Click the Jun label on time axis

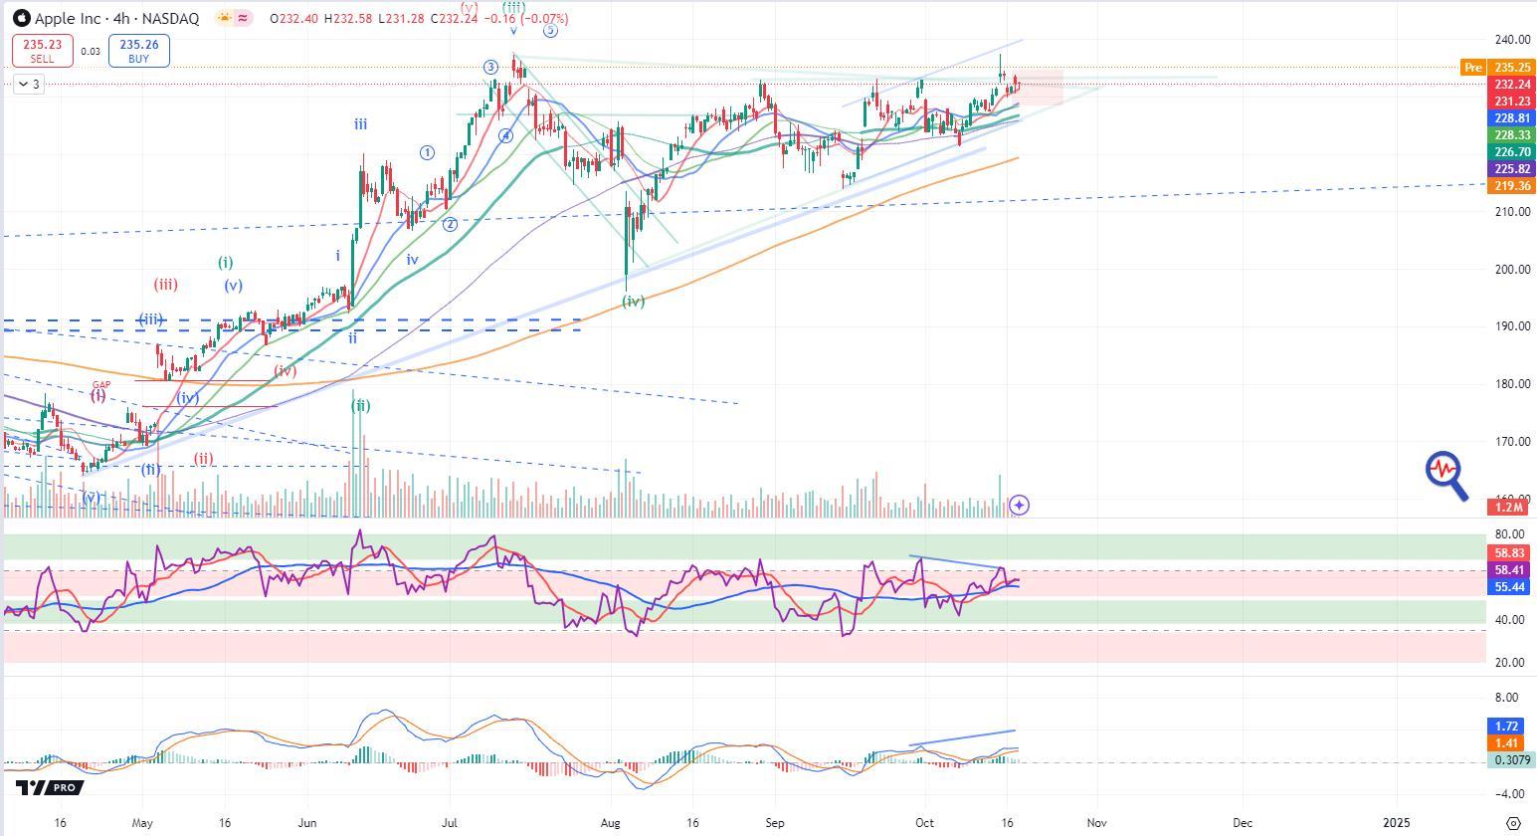(307, 823)
